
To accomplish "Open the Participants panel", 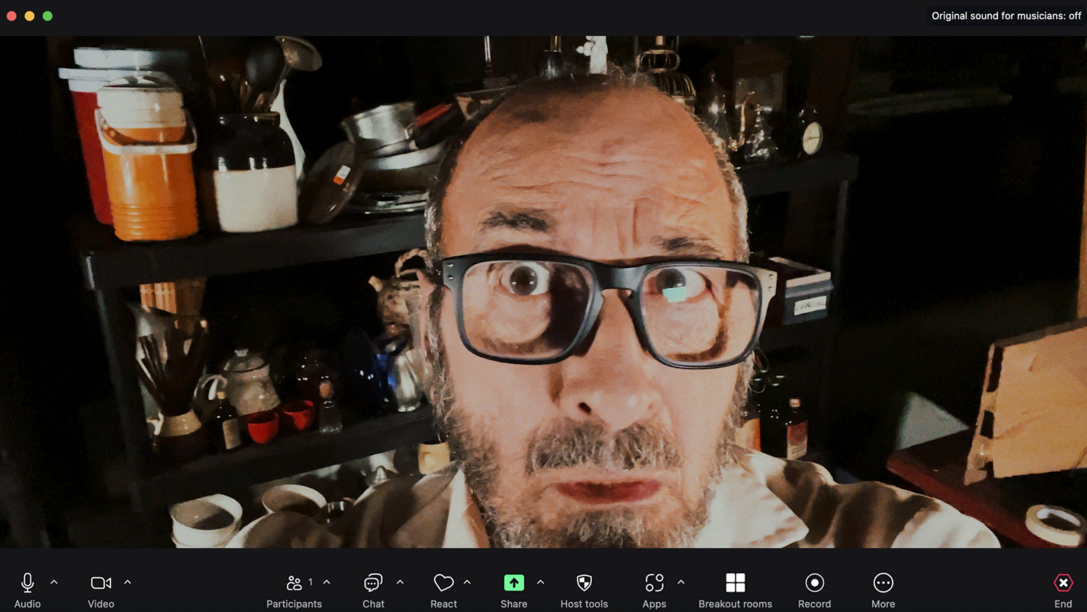I will point(294,583).
